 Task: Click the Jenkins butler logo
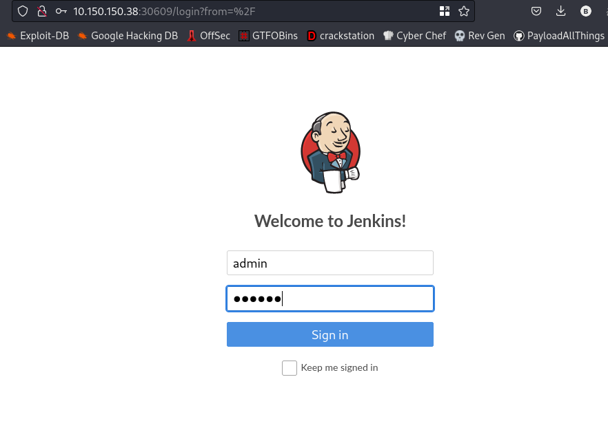tap(331, 153)
